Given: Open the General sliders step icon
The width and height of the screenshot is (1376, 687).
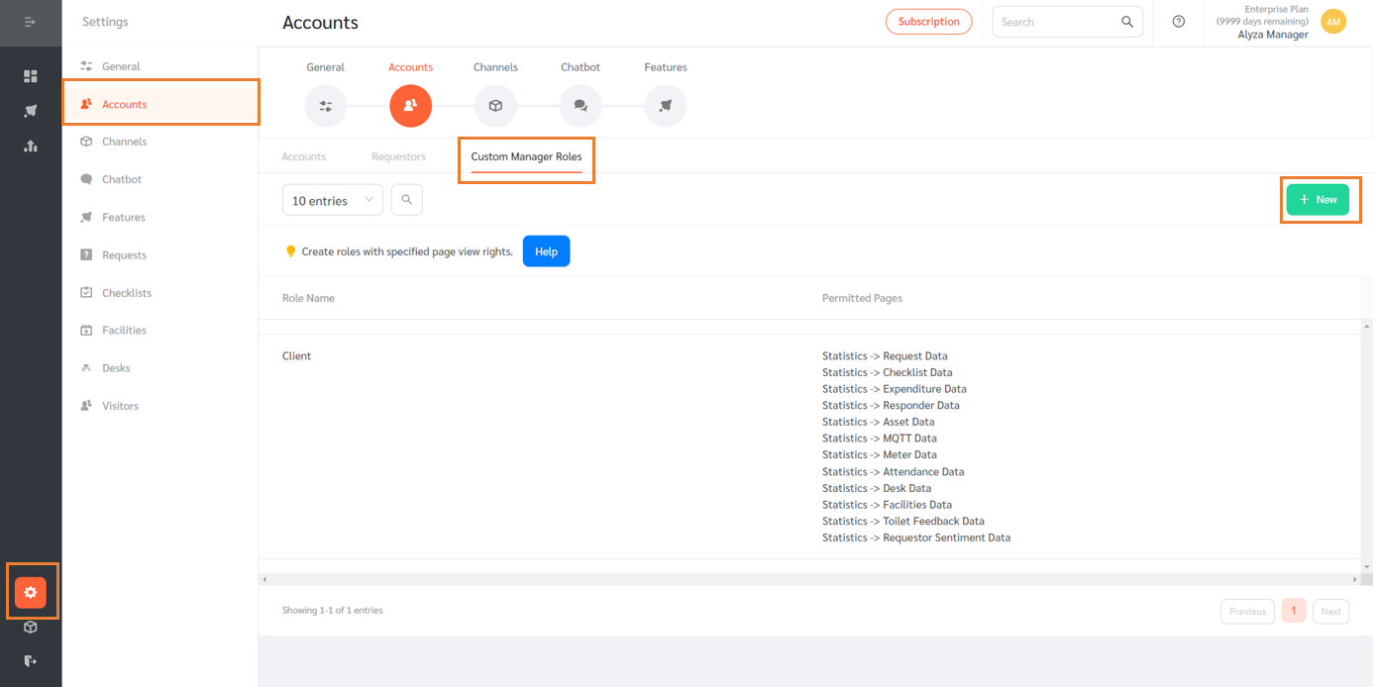Looking at the screenshot, I should click(325, 106).
